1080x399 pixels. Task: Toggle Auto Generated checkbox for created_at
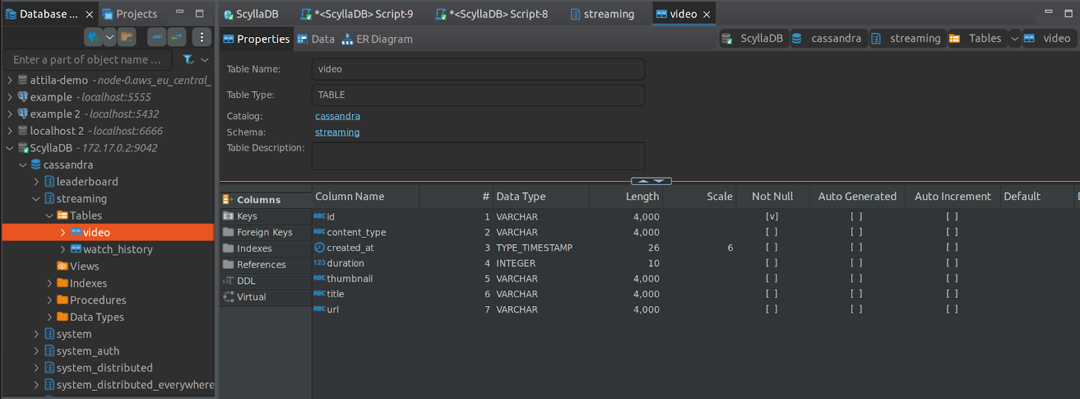tap(856, 247)
